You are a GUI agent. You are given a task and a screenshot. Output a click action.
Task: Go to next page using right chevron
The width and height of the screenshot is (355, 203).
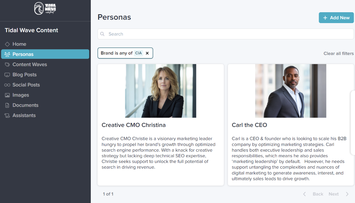click(x=347, y=194)
